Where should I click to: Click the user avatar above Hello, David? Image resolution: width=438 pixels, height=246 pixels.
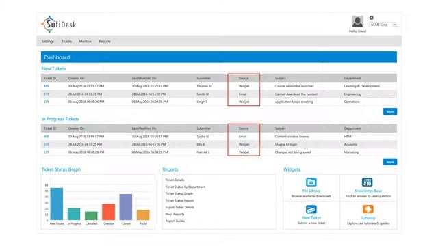(x=357, y=22)
